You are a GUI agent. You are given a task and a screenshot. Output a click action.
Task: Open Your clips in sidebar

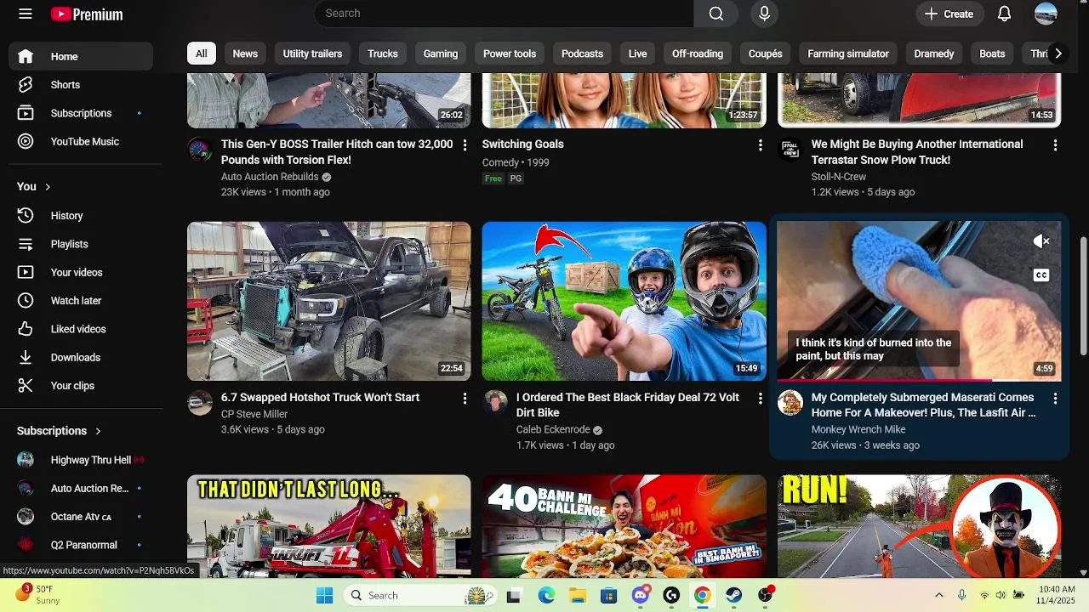(x=81, y=386)
